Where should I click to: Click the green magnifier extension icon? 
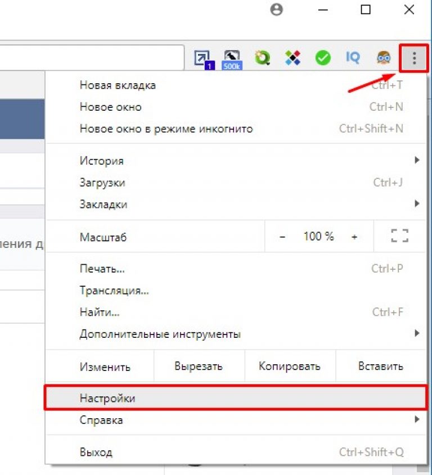pyautogui.click(x=262, y=57)
